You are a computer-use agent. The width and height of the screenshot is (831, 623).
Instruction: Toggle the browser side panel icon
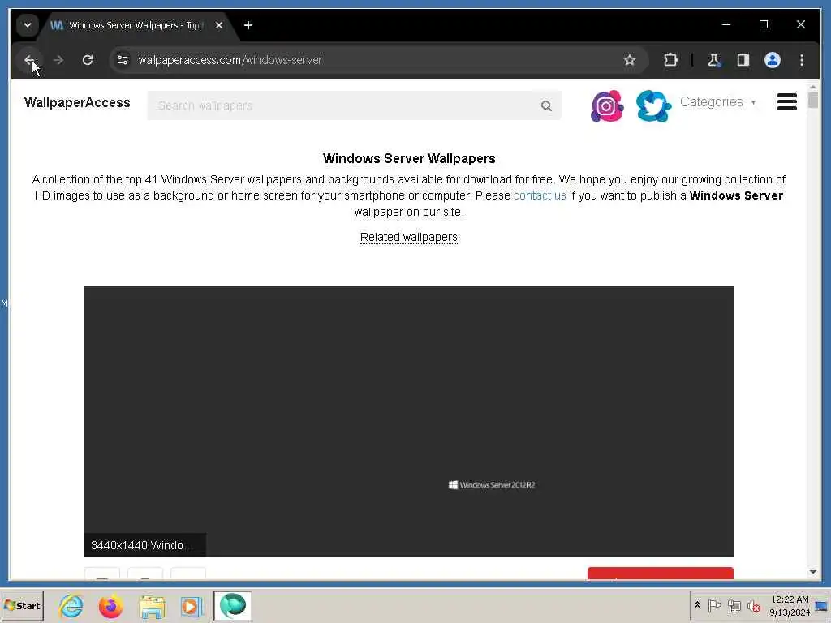point(743,60)
